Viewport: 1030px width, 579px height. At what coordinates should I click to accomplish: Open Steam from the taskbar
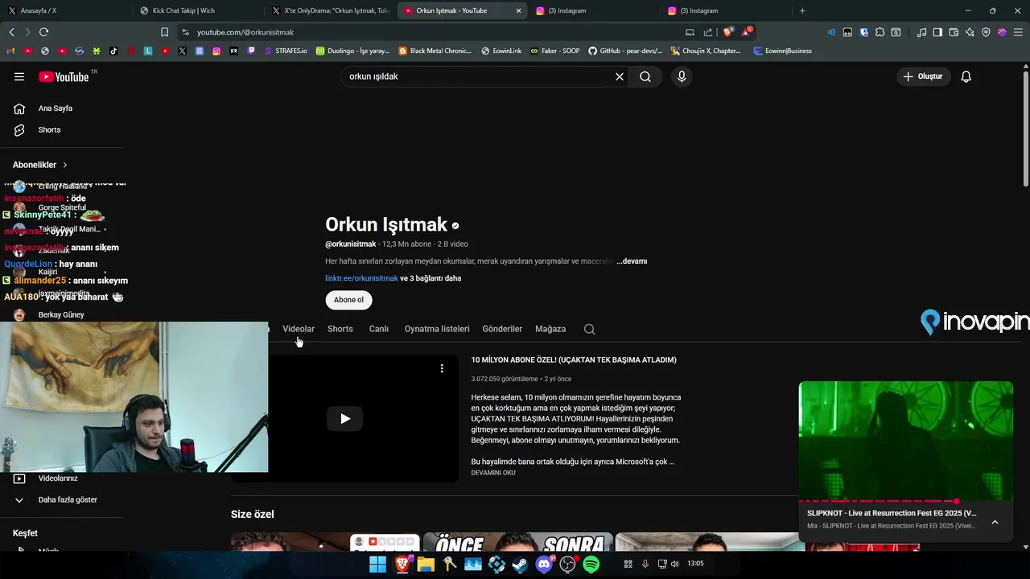[520, 565]
